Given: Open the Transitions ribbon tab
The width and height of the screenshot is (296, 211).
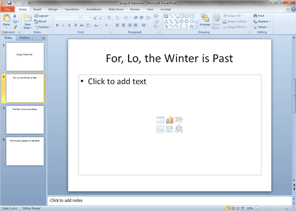Looking at the screenshot, I should (72, 9).
